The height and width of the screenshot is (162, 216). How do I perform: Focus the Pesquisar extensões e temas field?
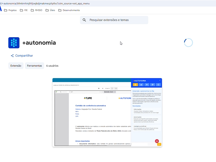[114, 20]
